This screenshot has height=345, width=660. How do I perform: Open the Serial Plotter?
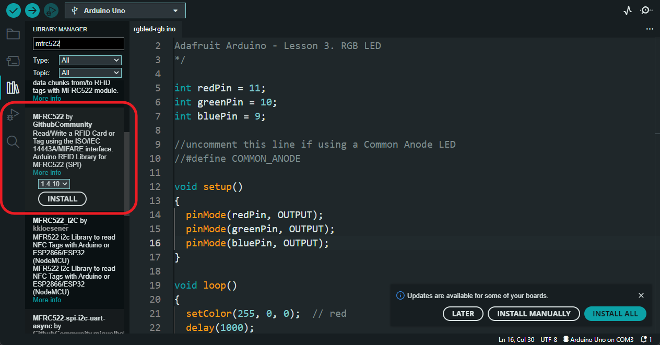628,10
